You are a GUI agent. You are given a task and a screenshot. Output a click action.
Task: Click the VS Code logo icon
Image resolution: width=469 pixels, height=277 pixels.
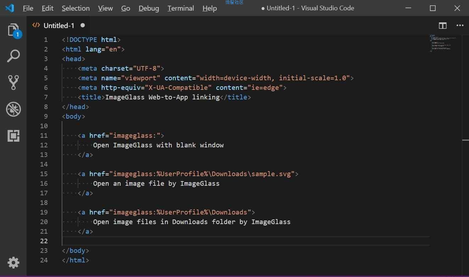pos(10,8)
